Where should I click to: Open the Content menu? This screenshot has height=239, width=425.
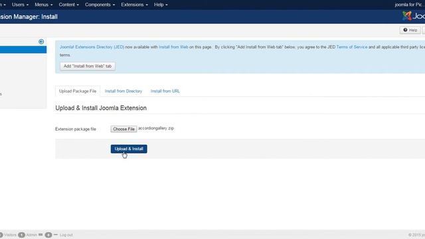click(x=68, y=5)
